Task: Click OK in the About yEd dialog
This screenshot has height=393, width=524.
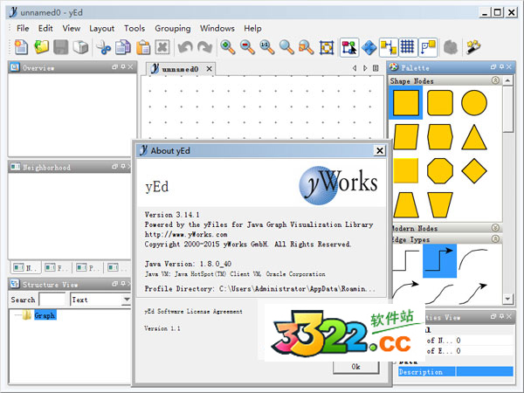Action: [356, 367]
